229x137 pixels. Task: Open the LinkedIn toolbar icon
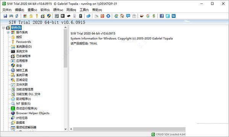[174, 16]
